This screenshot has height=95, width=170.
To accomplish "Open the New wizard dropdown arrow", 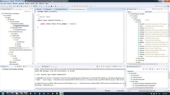I will (3, 6).
